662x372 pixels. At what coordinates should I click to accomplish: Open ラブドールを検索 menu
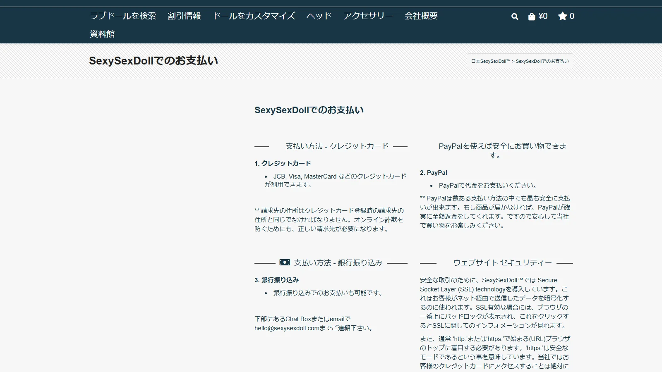pyautogui.click(x=123, y=16)
